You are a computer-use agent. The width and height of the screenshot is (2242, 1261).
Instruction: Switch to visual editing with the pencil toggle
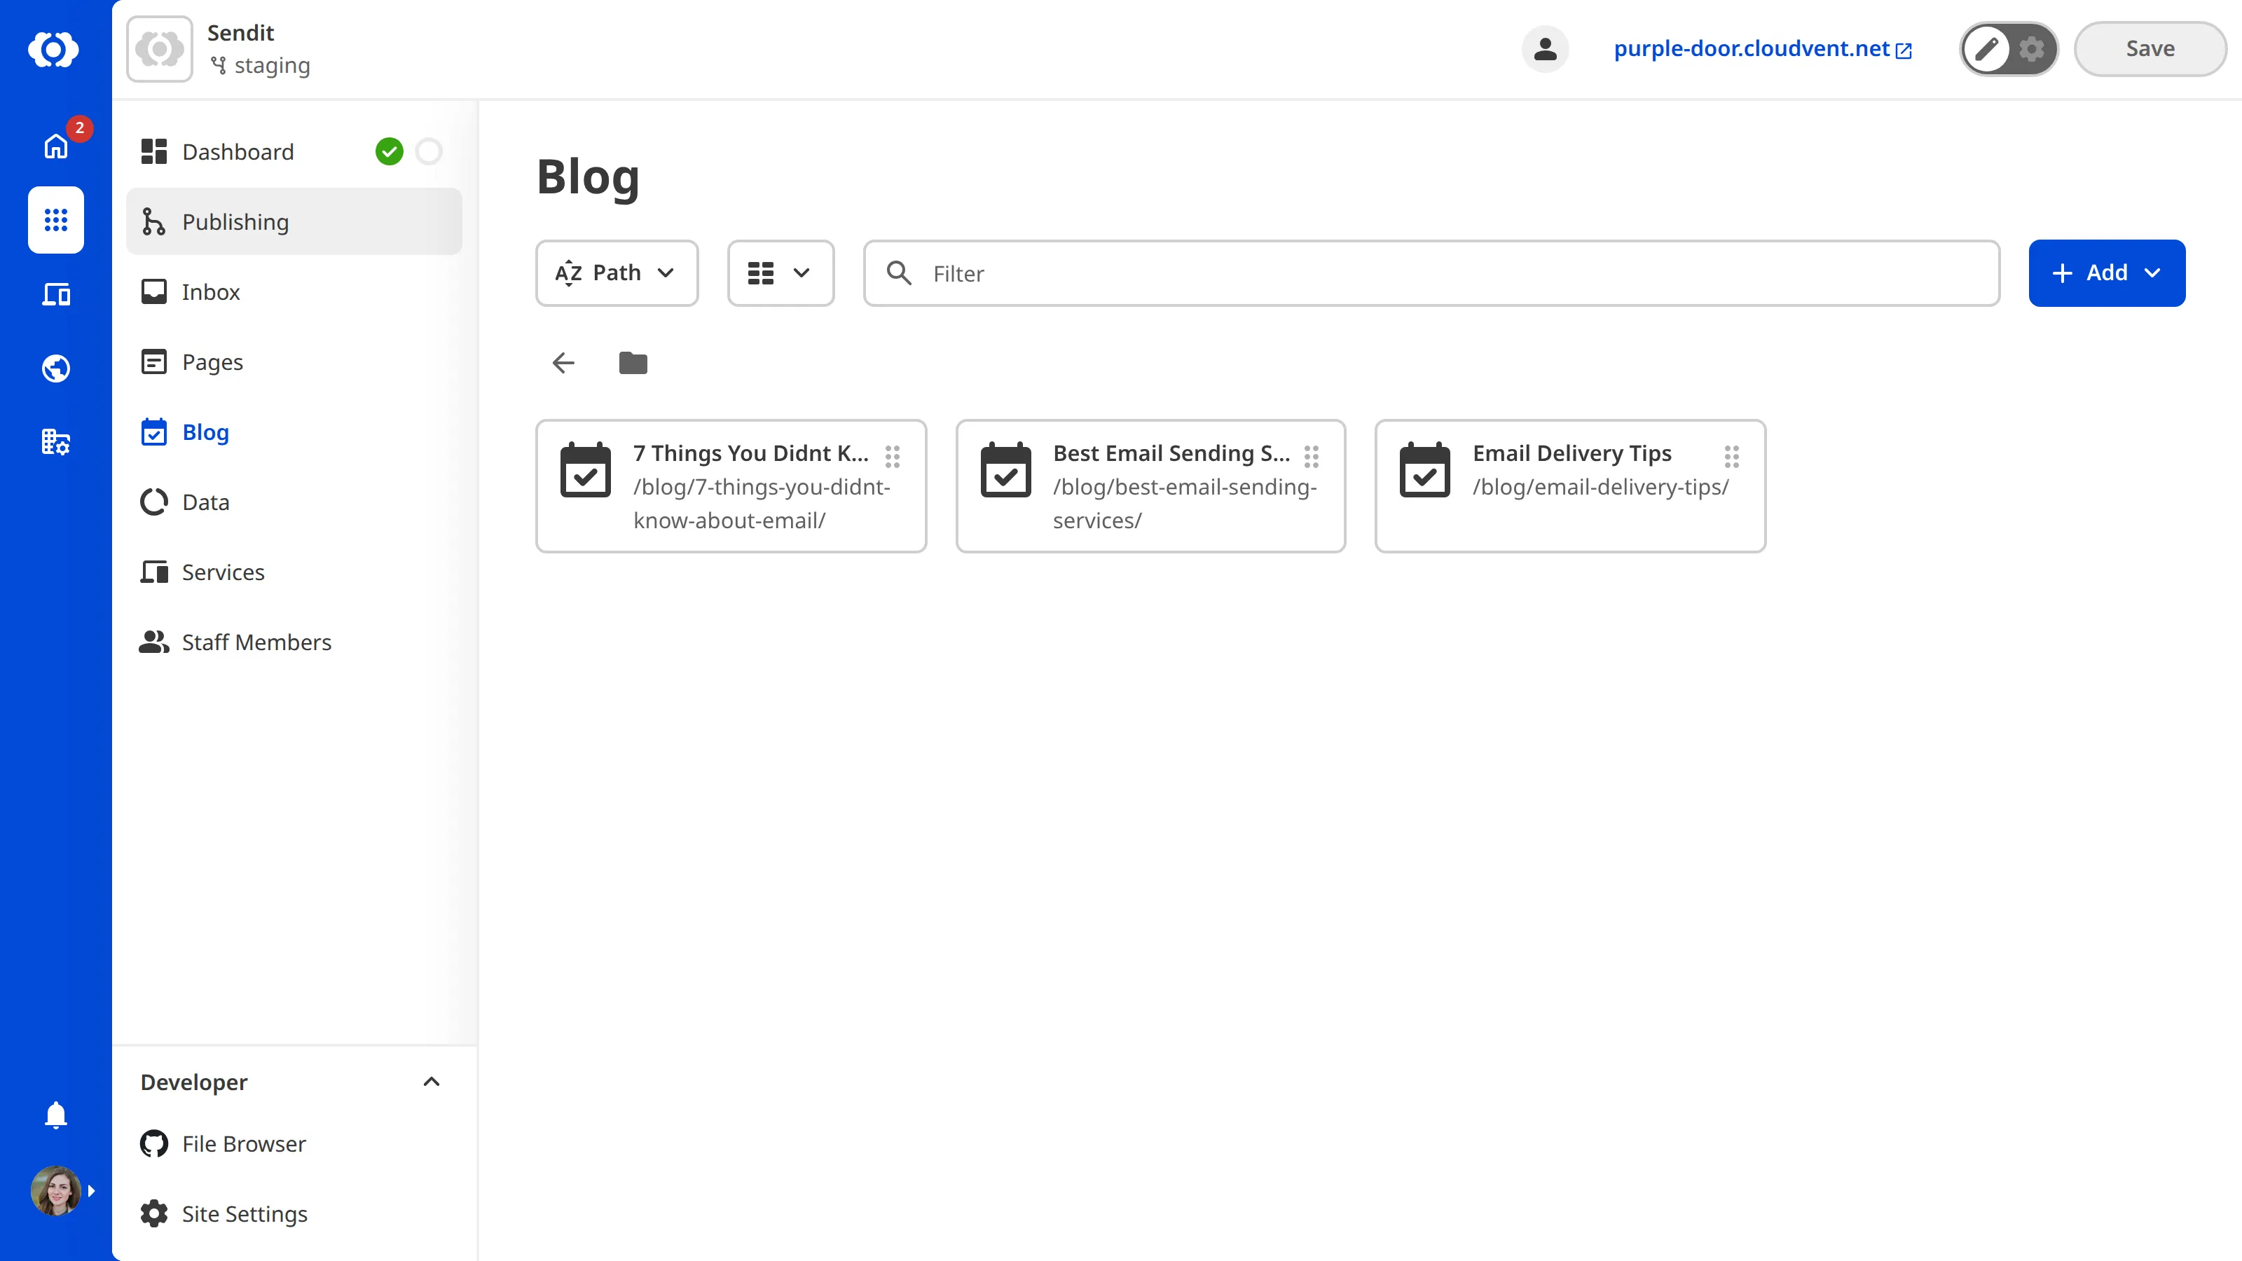point(1987,49)
